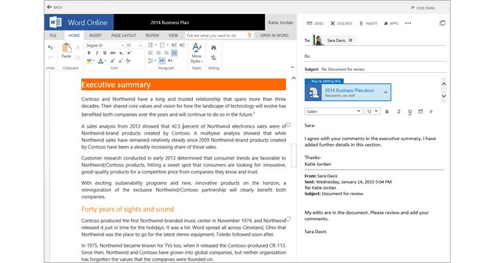Send the email reply
Image resolution: width=495 pixels, height=263 pixels.
click(315, 24)
